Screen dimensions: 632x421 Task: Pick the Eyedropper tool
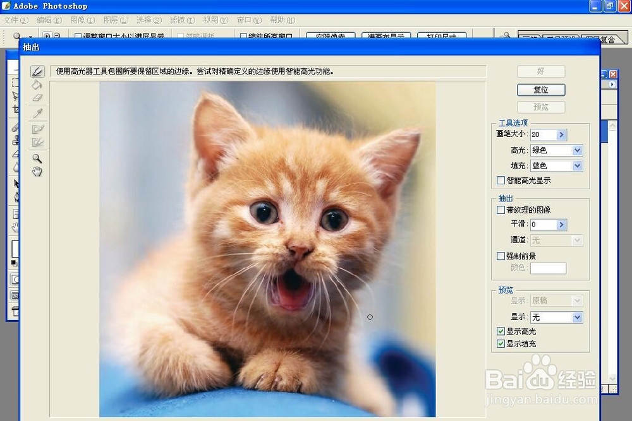[x=37, y=114]
